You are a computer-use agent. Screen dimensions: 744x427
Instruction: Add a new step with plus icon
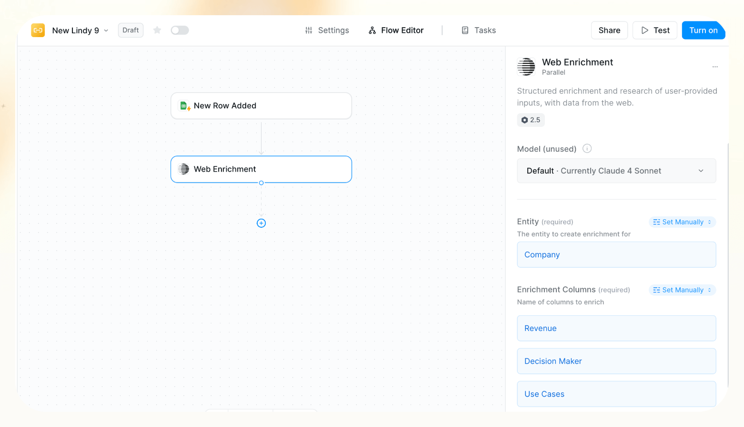(261, 223)
